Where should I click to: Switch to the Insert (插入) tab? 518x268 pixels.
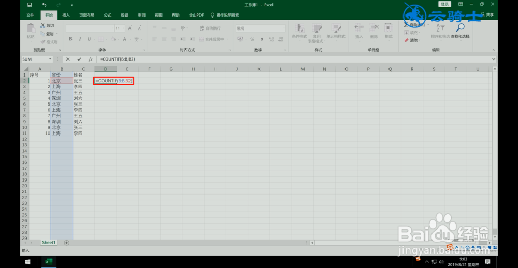pyautogui.click(x=66, y=15)
